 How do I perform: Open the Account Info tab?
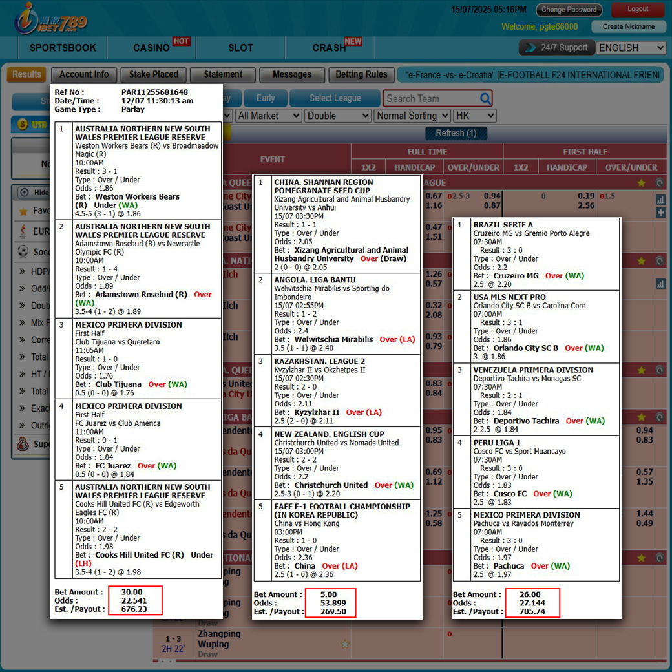click(x=84, y=74)
